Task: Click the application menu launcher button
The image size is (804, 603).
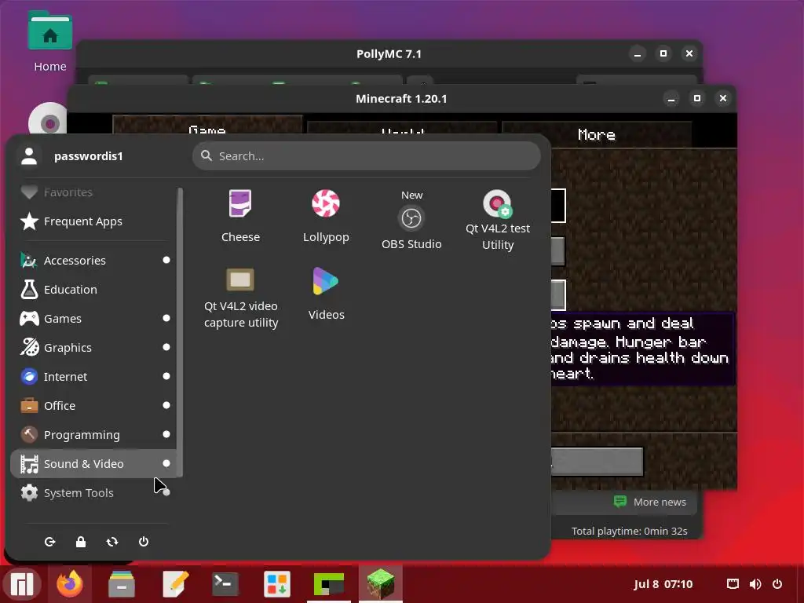Action: (x=21, y=584)
